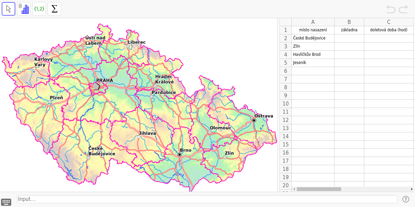Undo the last action
This screenshot has height=207, width=415.
click(x=391, y=9)
